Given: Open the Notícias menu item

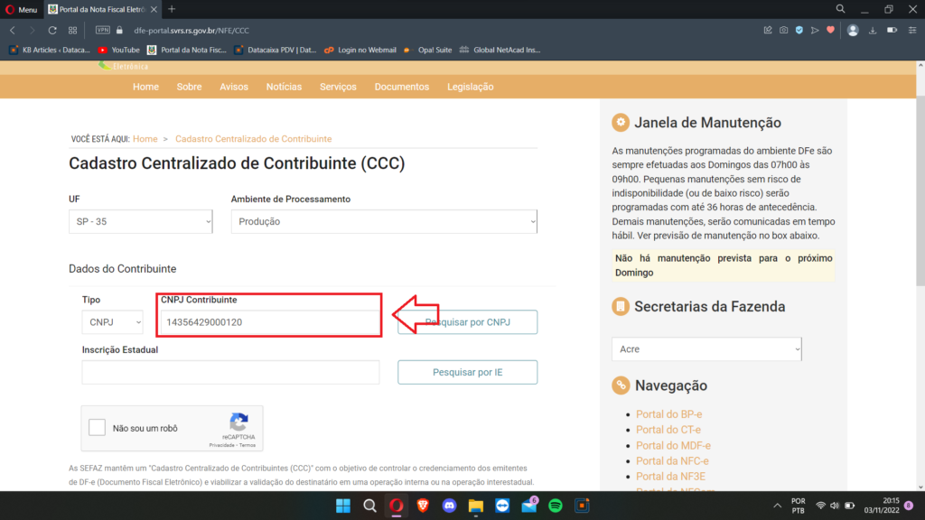Looking at the screenshot, I should (284, 87).
